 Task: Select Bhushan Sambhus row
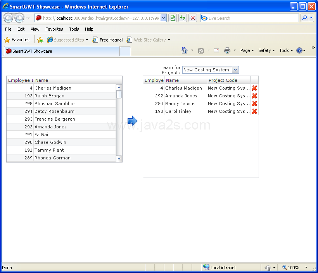pos(61,104)
